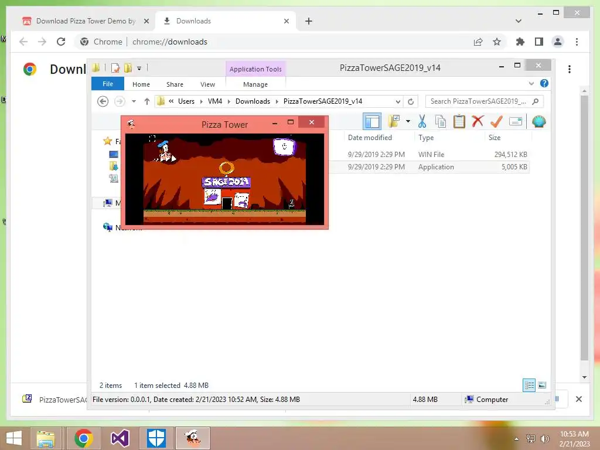Open Customize Quick Access Toolbar dropdown
Screen dimensions: 600x450
coord(139,69)
